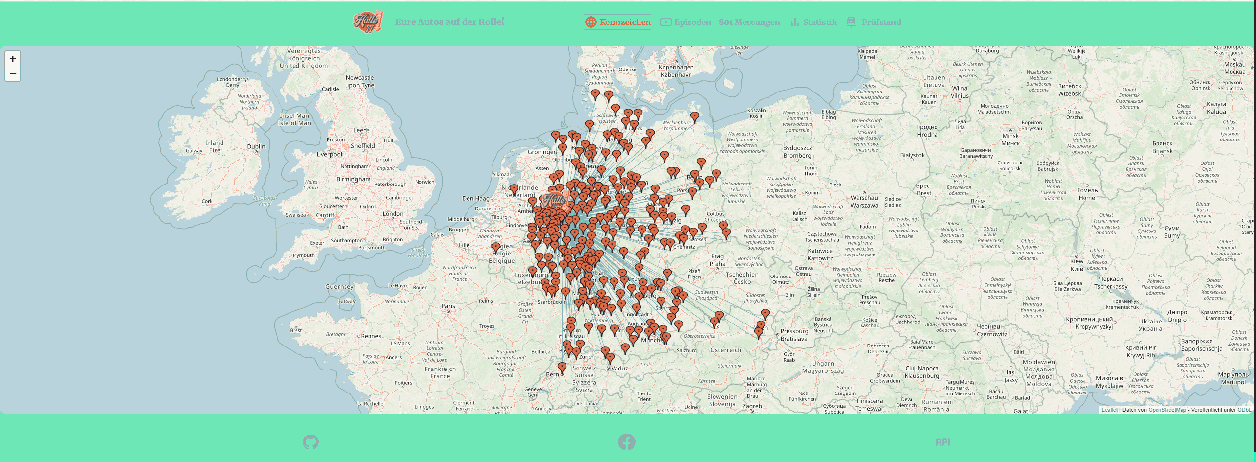Select the marker north-east of Wien
Screen dimensions: 1256x462
(x=765, y=314)
